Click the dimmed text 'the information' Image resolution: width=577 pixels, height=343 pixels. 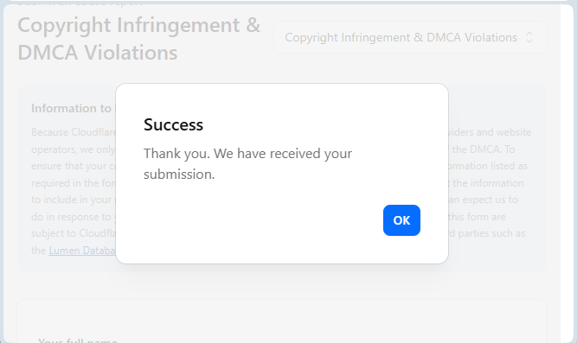(488, 183)
